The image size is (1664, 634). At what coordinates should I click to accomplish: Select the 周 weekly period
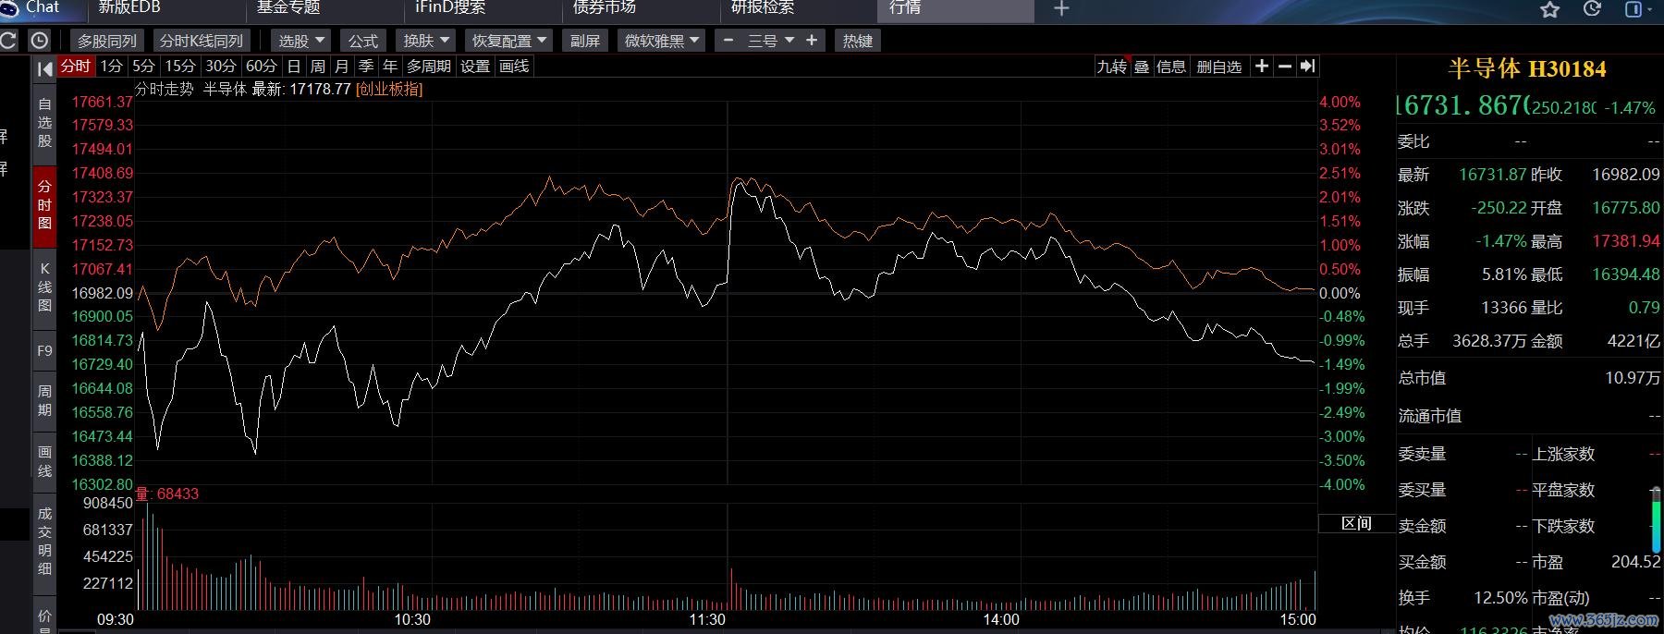(318, 67)
